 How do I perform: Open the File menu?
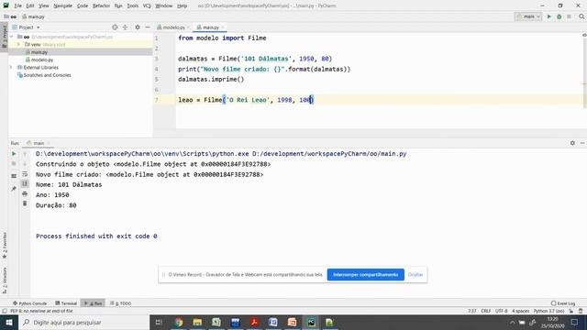[17, 5]
